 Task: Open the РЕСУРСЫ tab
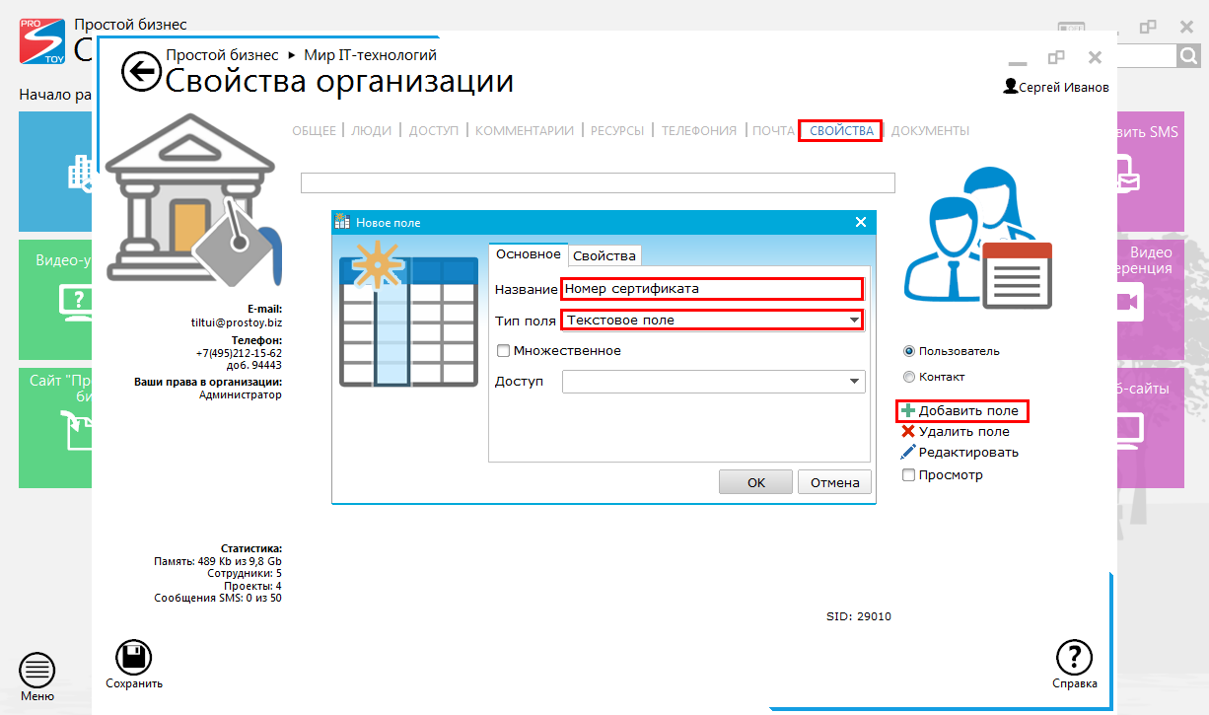point(617,130)
